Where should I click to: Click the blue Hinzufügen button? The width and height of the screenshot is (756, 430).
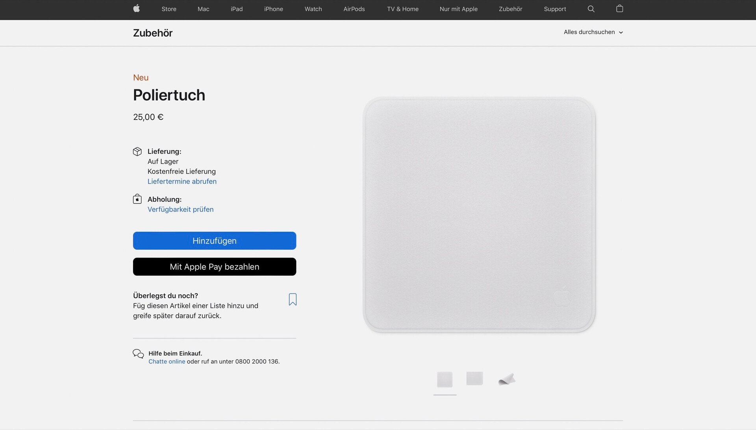[x=215, y=241]
